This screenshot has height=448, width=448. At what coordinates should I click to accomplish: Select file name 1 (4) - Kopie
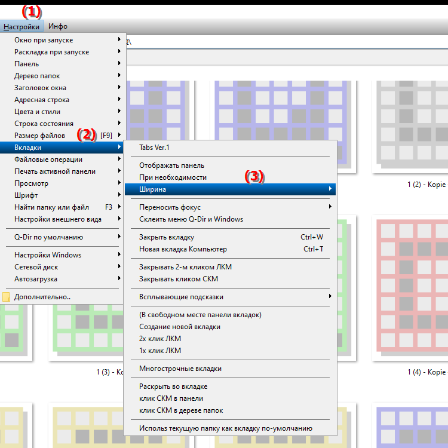tap(426, 372)
